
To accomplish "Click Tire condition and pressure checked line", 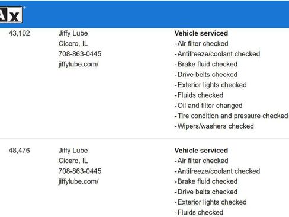I will click(231, 116).
